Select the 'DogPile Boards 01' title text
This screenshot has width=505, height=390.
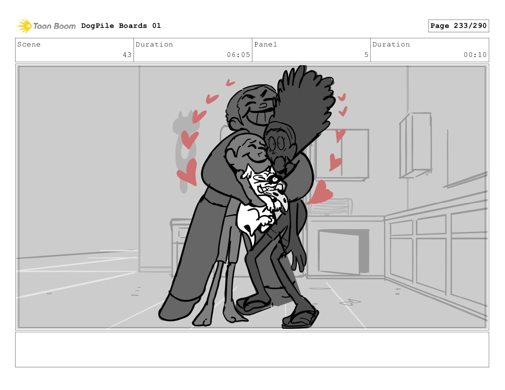pos(121,26)
